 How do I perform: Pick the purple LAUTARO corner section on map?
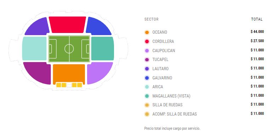point(38,27)
